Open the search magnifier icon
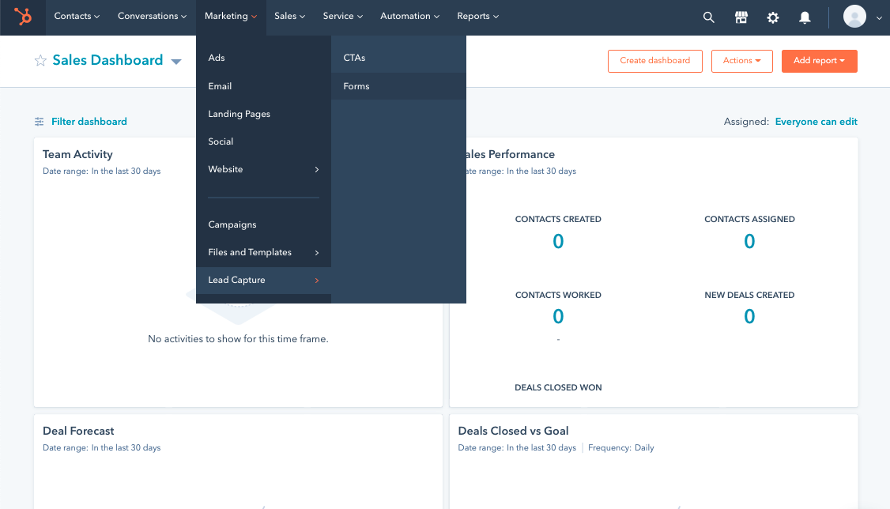Viewport: 890px width, 509px height. pos(708,17)
